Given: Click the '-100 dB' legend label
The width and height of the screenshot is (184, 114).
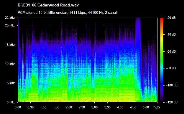Looking at the screenshot, I should pyautogui.click(x=172, y=85).
